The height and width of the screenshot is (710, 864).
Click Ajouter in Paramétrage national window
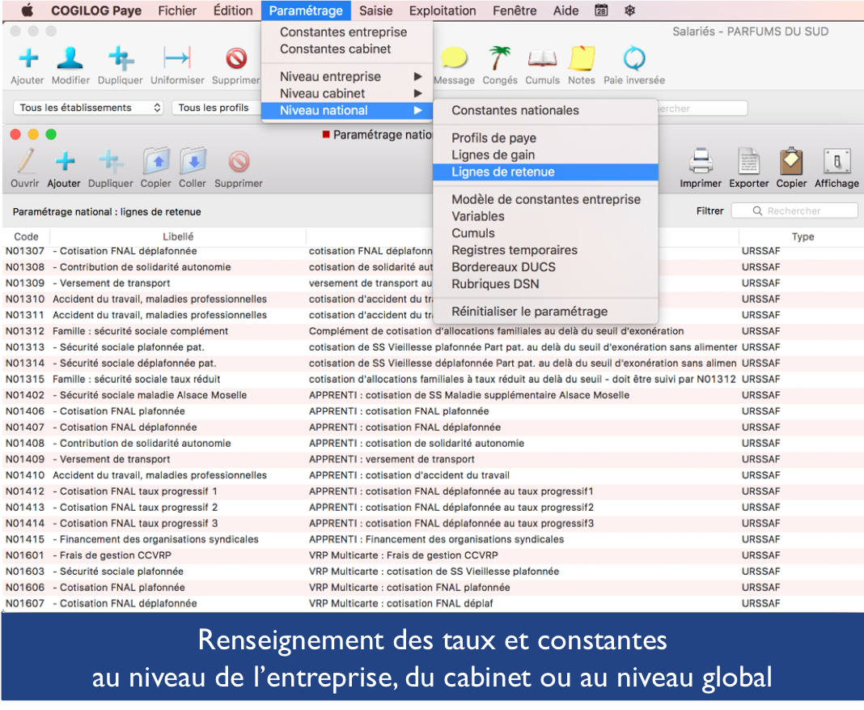(x=65, y=161)
